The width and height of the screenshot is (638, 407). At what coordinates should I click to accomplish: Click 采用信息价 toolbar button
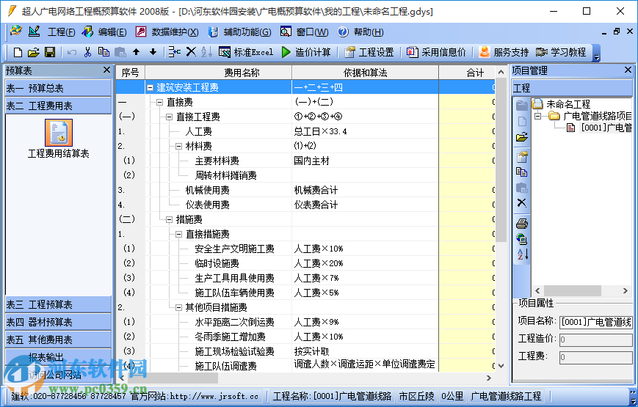point(436,52)
